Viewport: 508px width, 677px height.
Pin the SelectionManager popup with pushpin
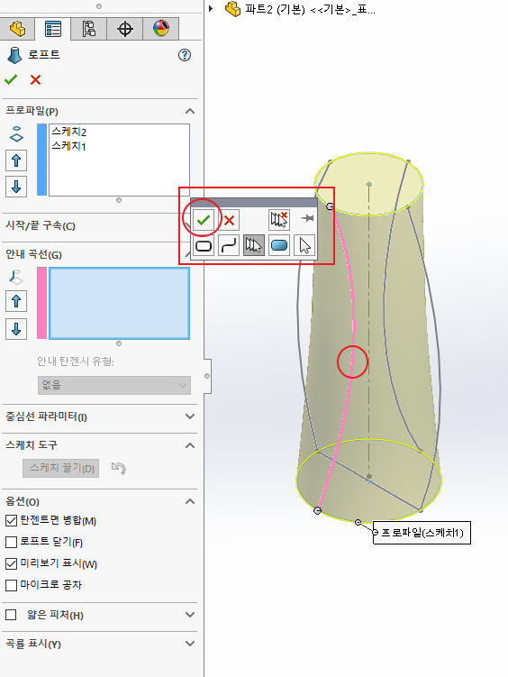point(307,218)
